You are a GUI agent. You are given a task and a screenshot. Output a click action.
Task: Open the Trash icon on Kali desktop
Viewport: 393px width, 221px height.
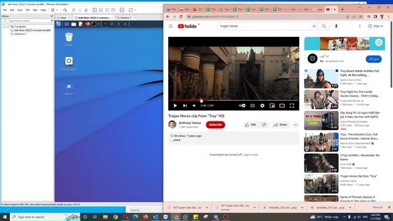click(x=69, y=39)
